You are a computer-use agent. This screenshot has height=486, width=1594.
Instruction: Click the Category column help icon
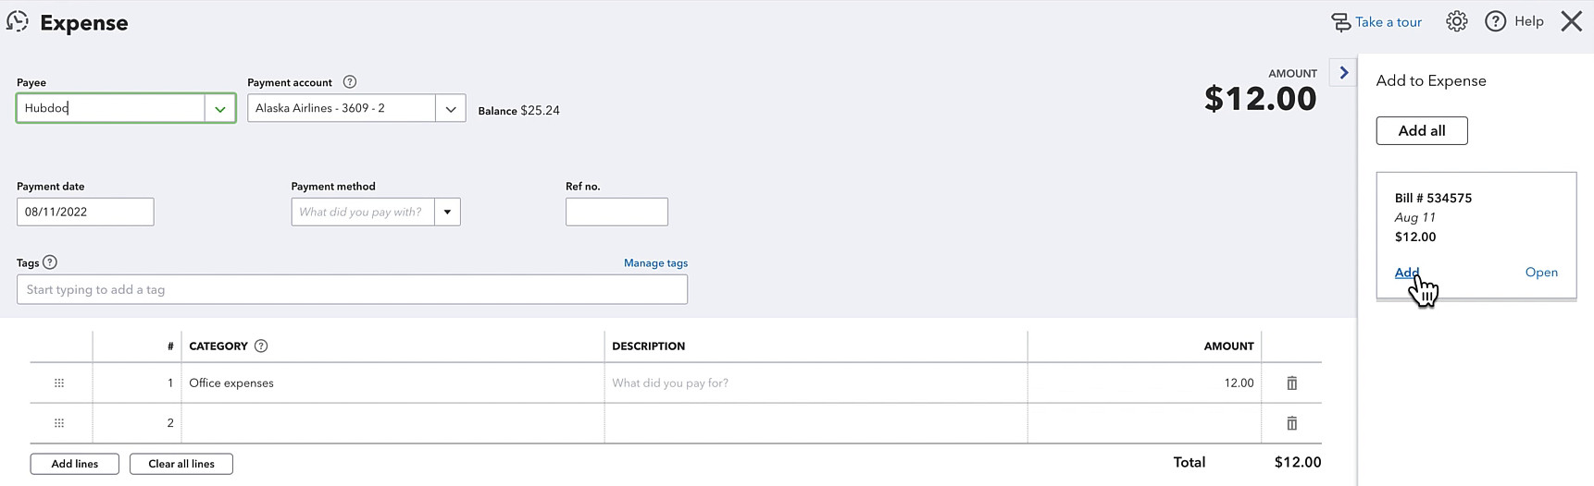(261, 346)
